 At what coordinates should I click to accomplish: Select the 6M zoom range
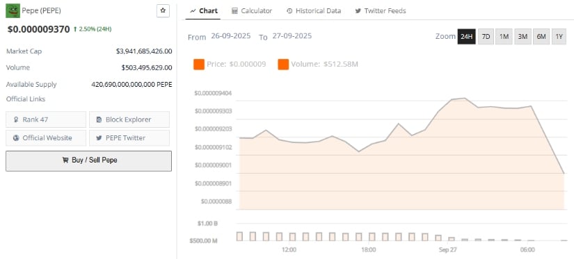click(x=541, y=37)
